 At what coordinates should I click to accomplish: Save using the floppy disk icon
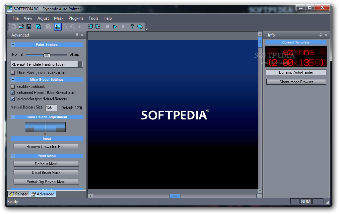coord(29,27)
